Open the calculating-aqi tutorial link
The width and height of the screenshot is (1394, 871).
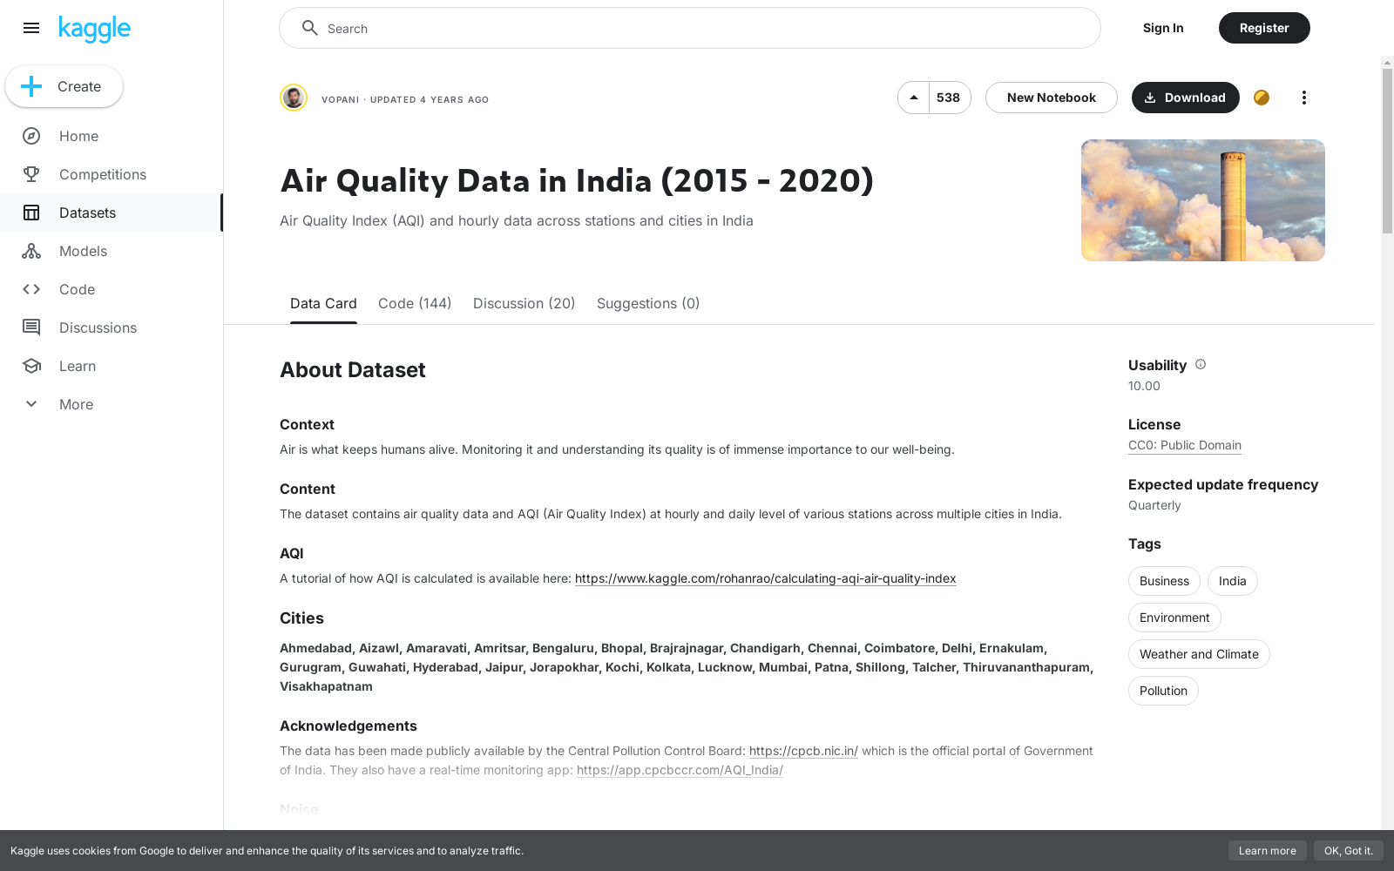[766, 578]
